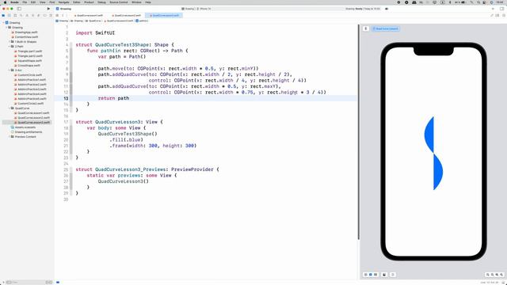Zoom to fit the canvas preview
This screenshot has width=507, height=285.
coord(497,275)
